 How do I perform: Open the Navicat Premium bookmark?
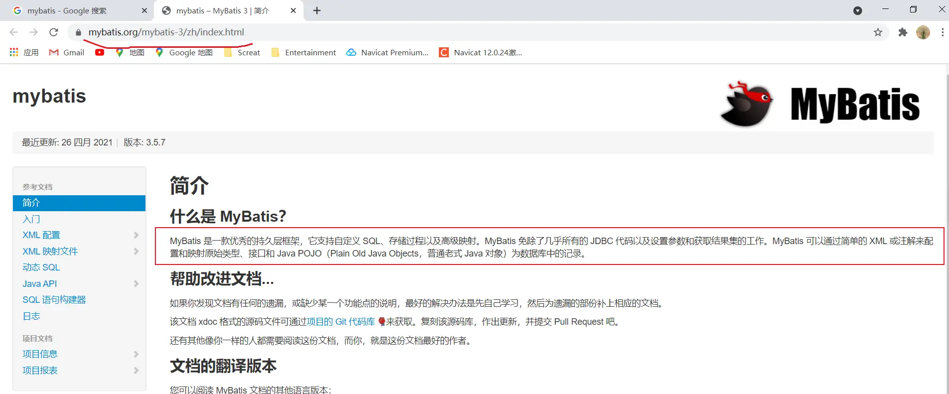click(x=388, y=52)
